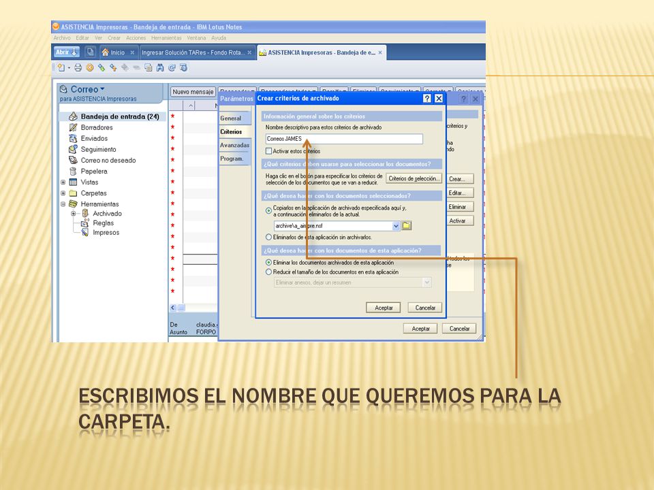Collapse the Herramientas tree node
The image size is (654, 490).
pyautogui.click(x=63, y=203)
